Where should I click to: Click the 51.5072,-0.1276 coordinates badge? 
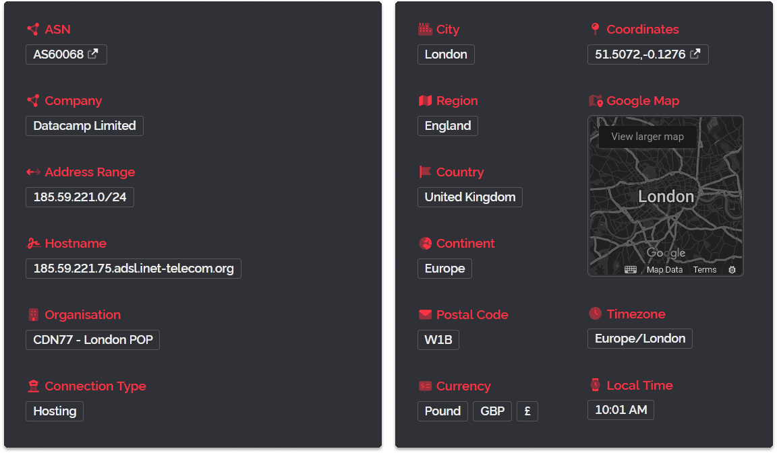click(x=639, y=55)
